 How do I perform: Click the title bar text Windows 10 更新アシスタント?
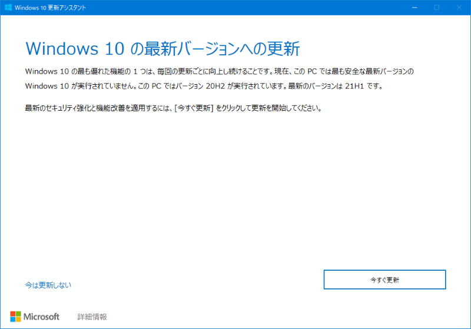(50, 8)
